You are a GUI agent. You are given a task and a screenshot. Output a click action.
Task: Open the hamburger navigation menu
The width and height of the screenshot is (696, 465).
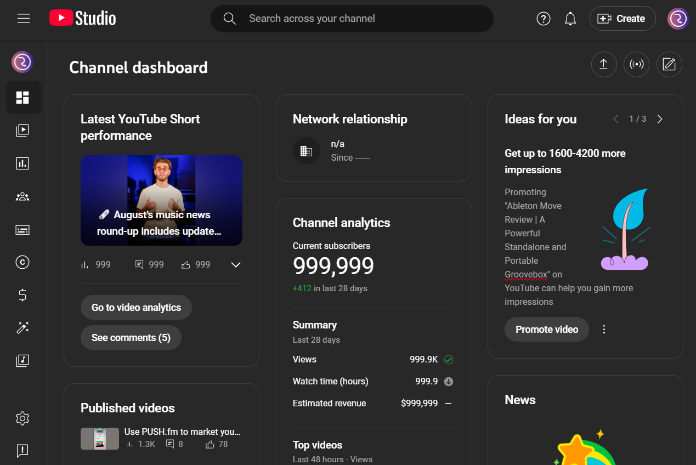click(24, 19)
